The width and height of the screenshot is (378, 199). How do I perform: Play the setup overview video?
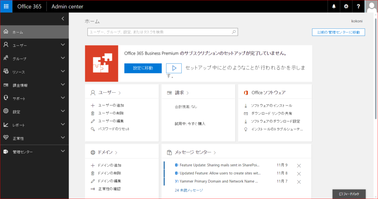(x=174, y=68)
